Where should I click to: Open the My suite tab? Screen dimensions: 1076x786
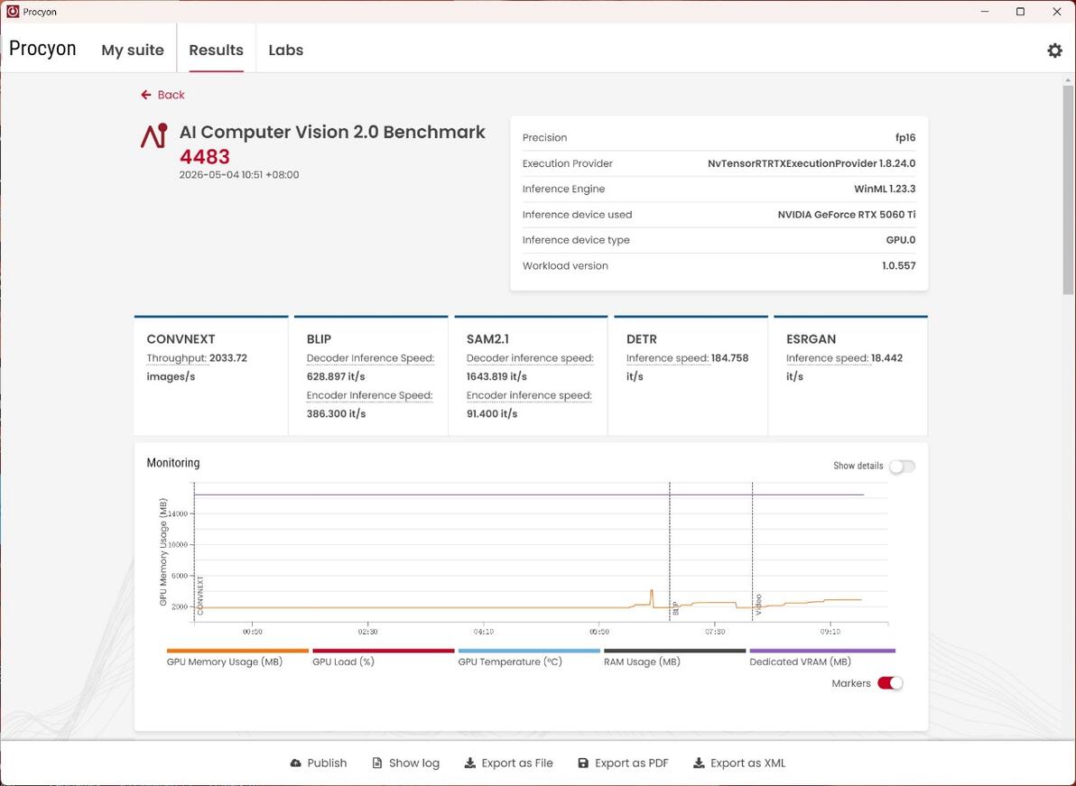133,50
